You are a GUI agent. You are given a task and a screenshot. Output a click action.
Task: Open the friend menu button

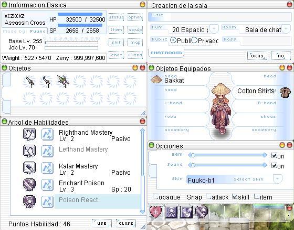[x=135, y=55]
